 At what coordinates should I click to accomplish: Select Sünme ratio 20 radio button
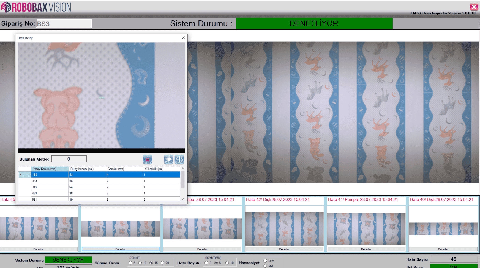click(162, 263)
